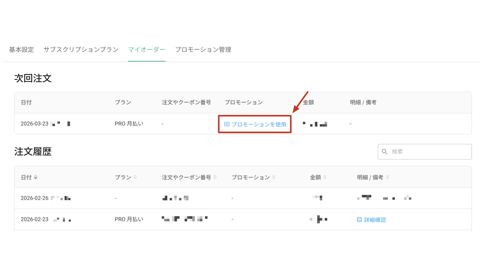Click the document icon beside 詳細確認
The image size is (482, 271).
tap(359, 220)
